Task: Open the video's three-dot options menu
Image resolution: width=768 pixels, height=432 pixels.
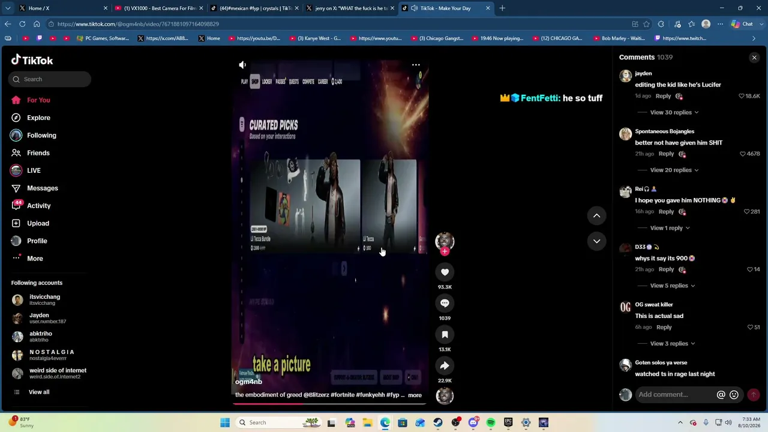Action: (x=416, y=65)
